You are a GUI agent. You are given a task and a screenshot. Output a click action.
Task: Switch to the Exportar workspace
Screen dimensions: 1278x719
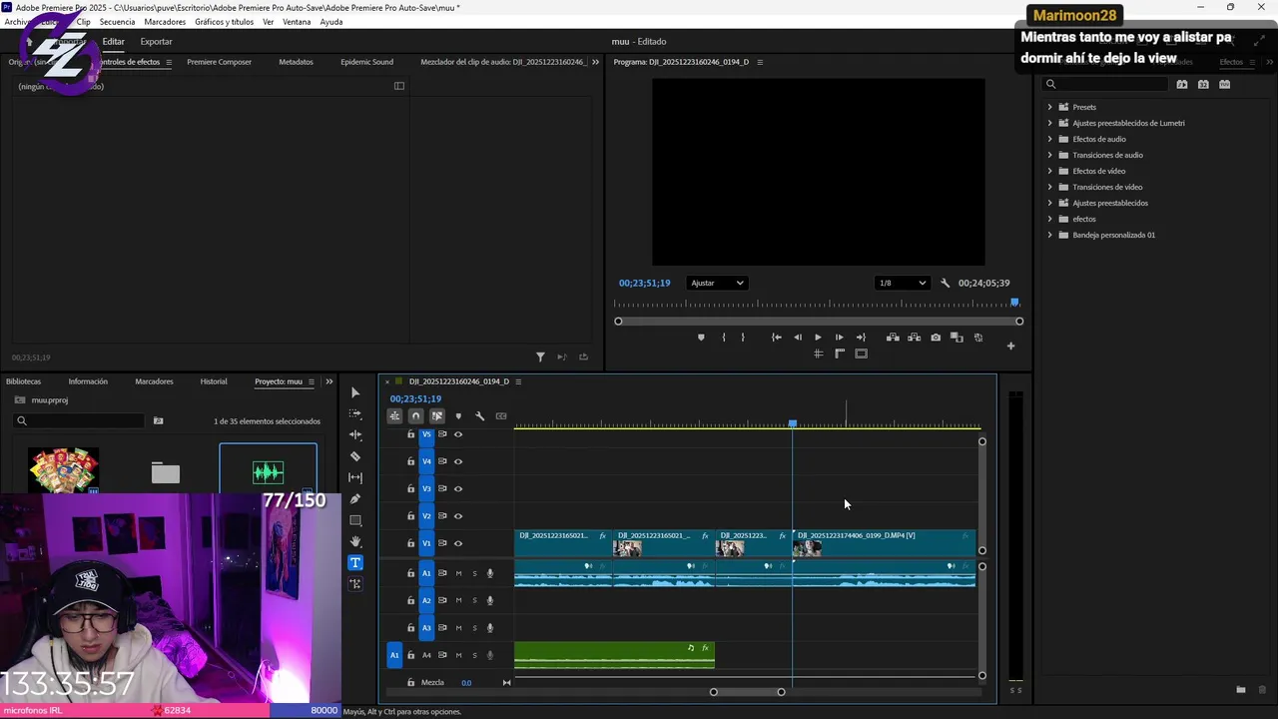[x=156, y=42]
